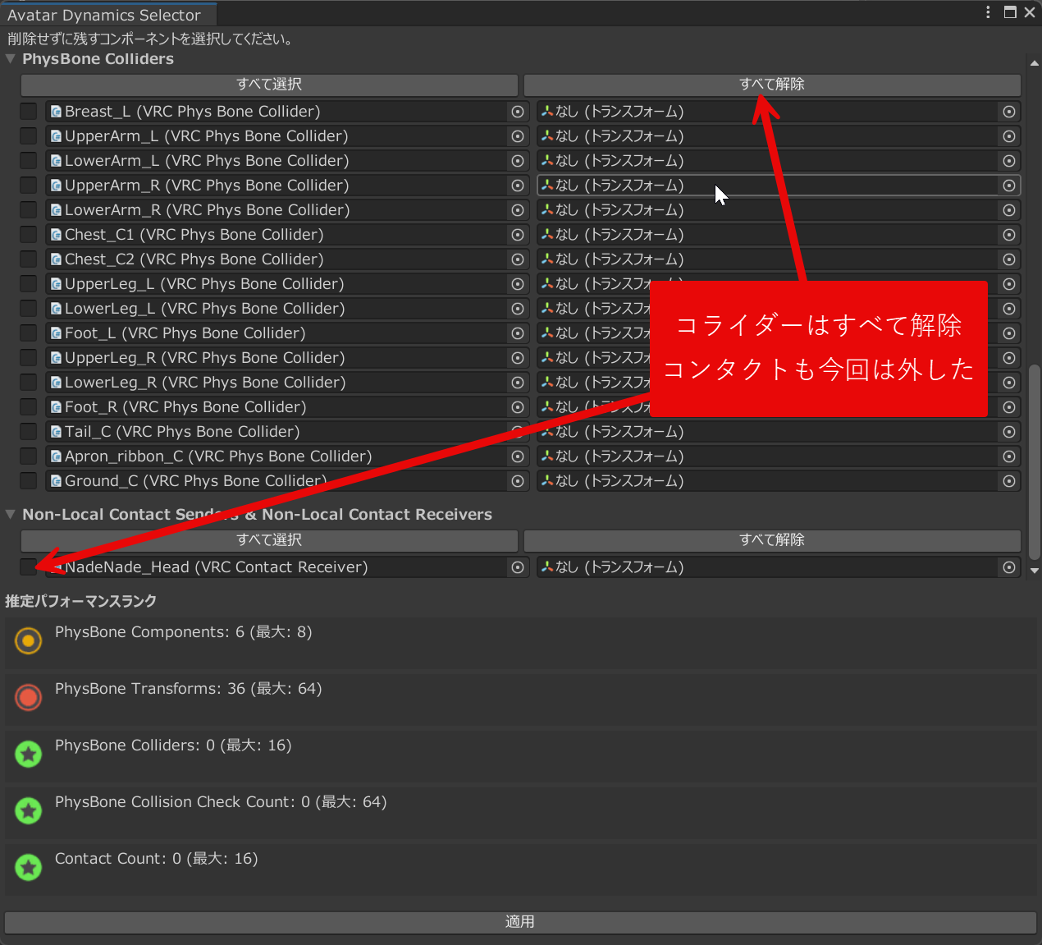Check the Tail_C collider checkbox
Screen dimensions: 1042x945
tap(29, 432)
